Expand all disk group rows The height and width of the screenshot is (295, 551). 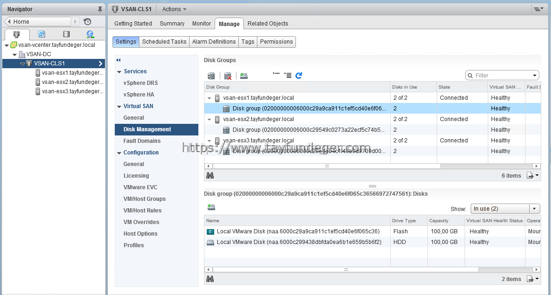(288, 76)
